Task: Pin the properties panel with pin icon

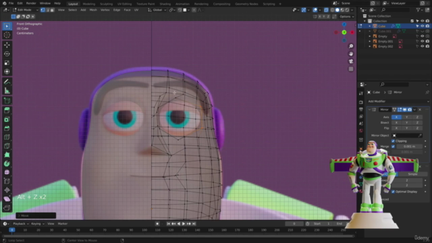Action: coord(427,92)
